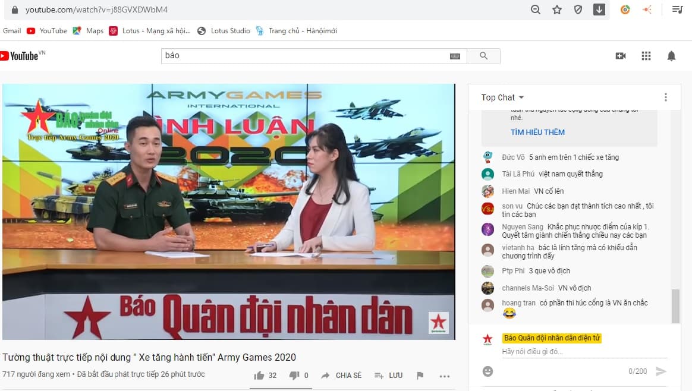
Task: Open the on-screen keyboard icon
Action: coord(455,56)
